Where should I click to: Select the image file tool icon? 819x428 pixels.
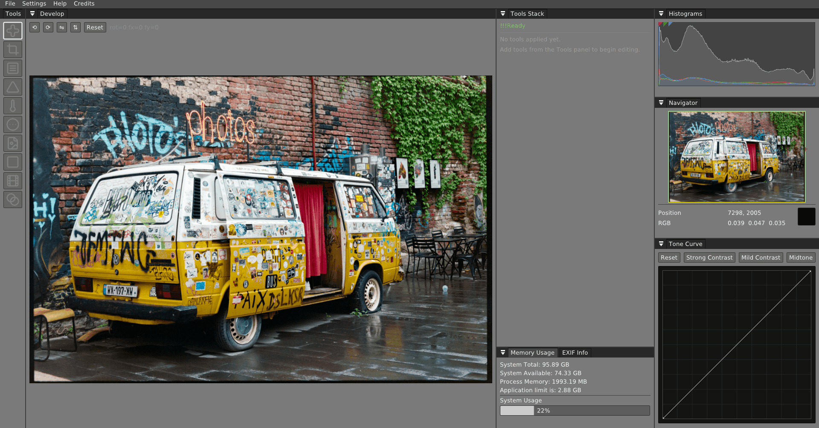pyautogui.click(x=13, y=143)
